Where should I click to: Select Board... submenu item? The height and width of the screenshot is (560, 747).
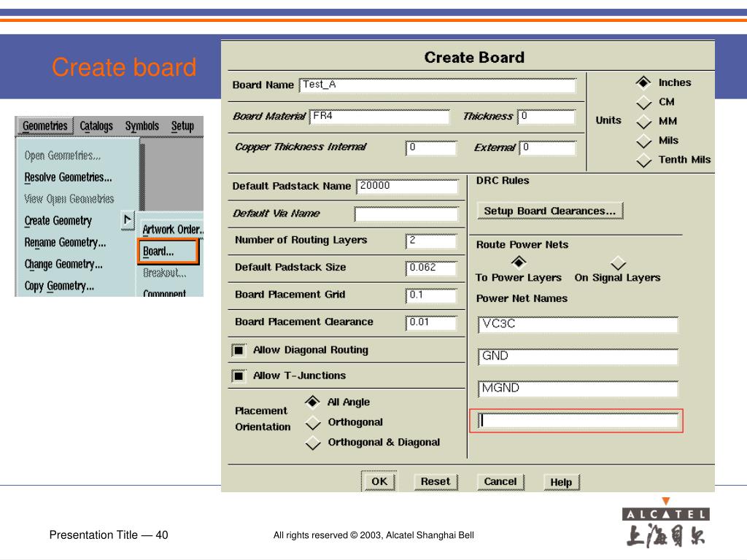coord(168,252)
